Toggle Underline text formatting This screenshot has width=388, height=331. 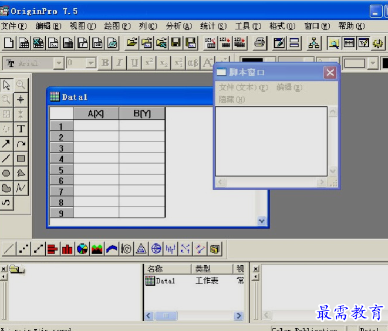coord(134,63)
